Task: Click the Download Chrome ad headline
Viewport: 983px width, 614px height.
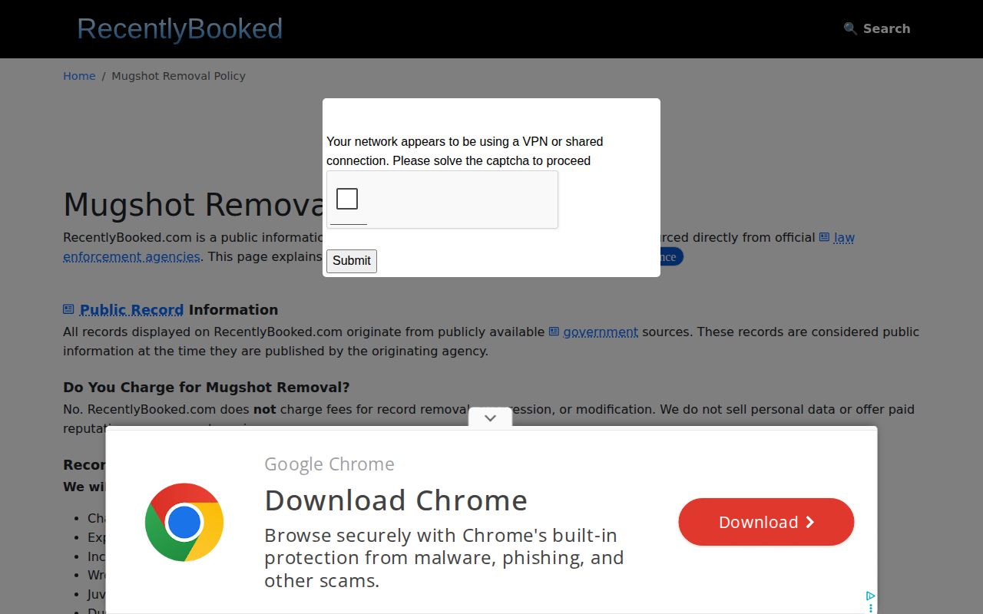Action: pos(396,500)
